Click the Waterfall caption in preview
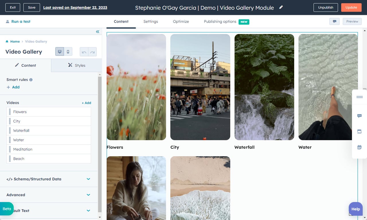This screenshot has width=367, height=220. click(x=245, y=147)
